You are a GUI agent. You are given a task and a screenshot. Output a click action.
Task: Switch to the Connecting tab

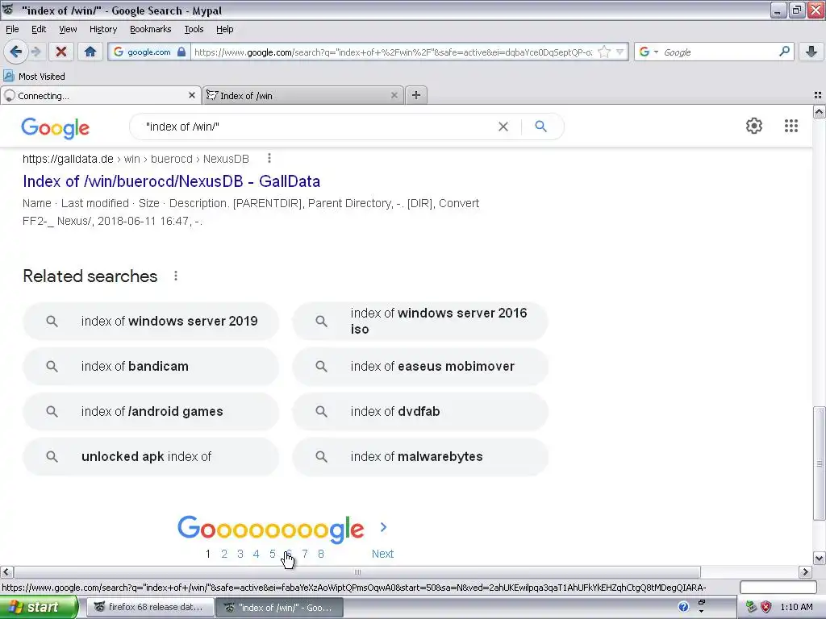click(101, 95)
